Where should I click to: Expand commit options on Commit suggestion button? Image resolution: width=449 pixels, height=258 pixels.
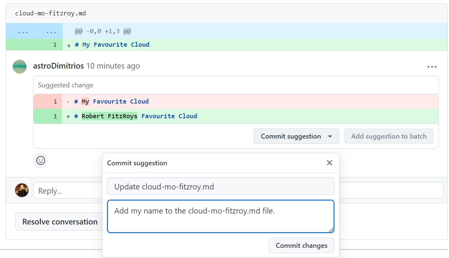click(330, 136)
